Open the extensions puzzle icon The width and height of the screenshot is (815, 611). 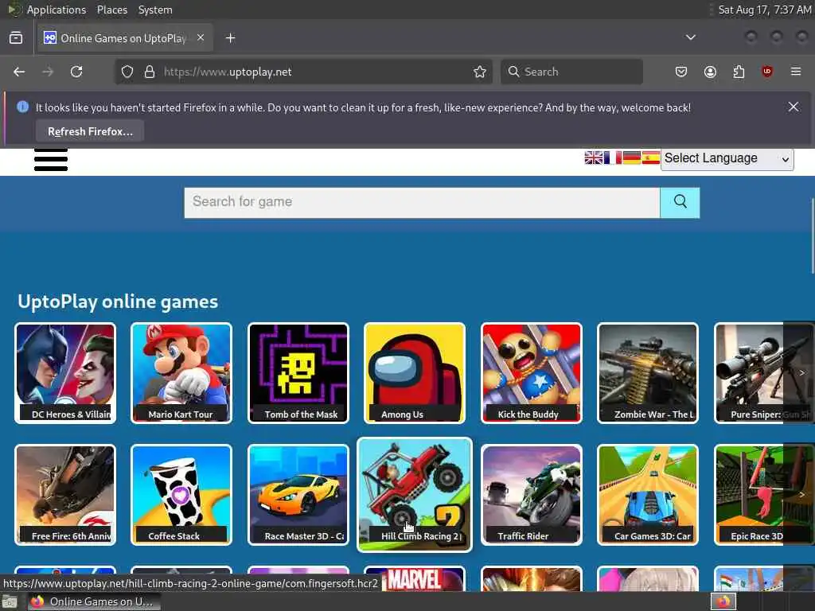tap(739, 72)
